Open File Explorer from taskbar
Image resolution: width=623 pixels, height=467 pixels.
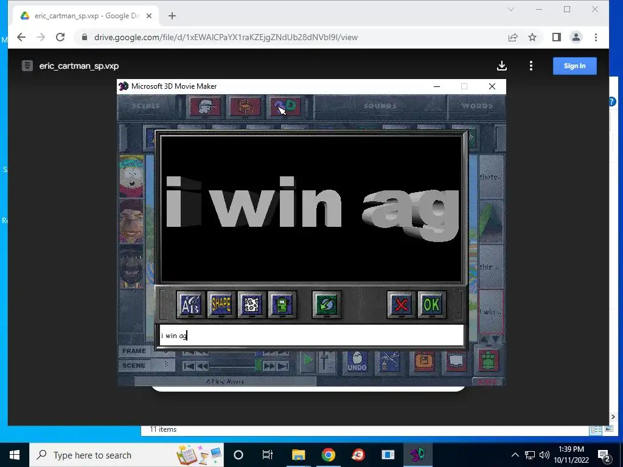(298, 455)
